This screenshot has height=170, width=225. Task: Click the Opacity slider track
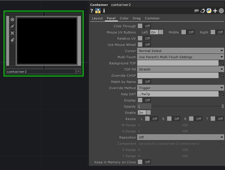[186, 106]
